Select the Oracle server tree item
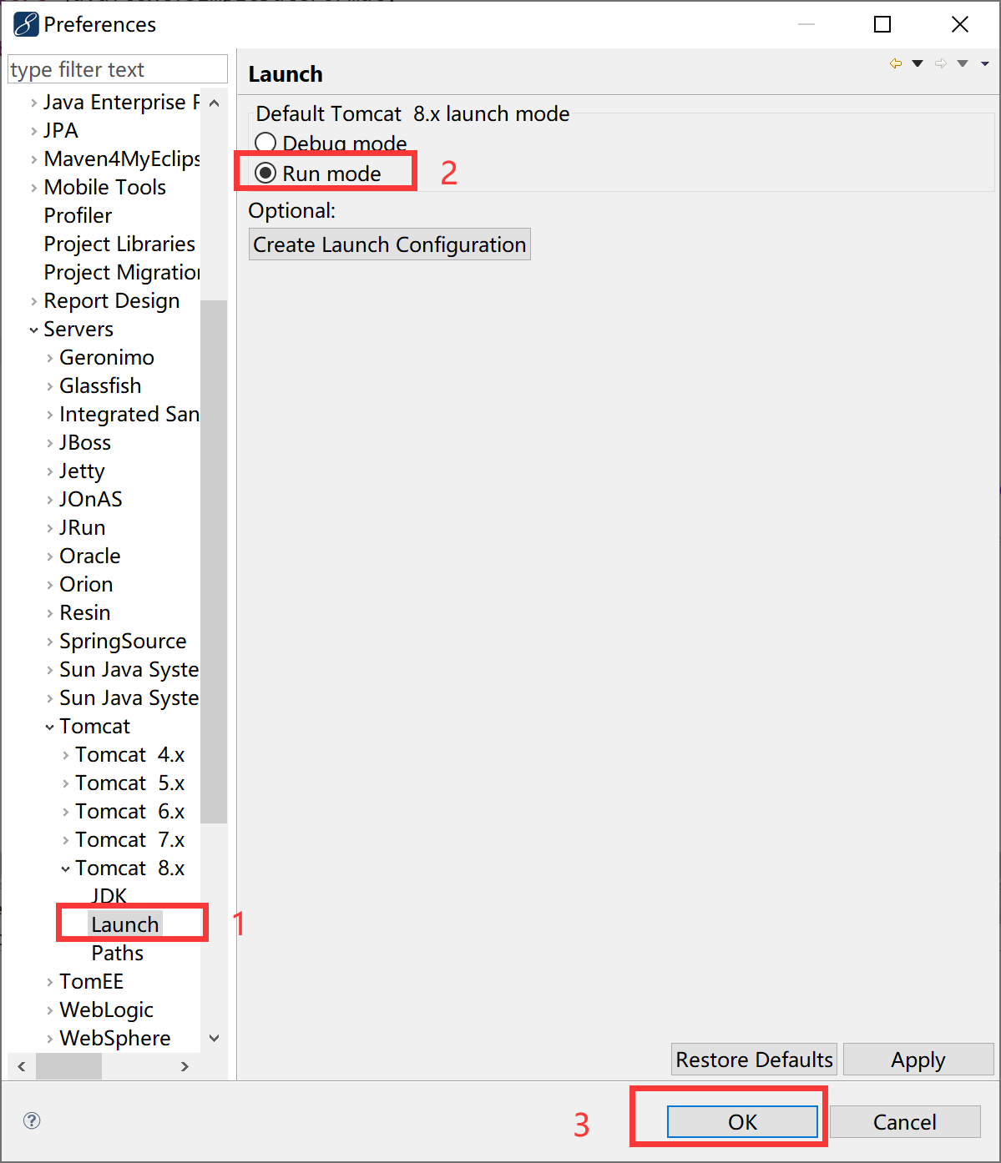 [x=90, y=556]
